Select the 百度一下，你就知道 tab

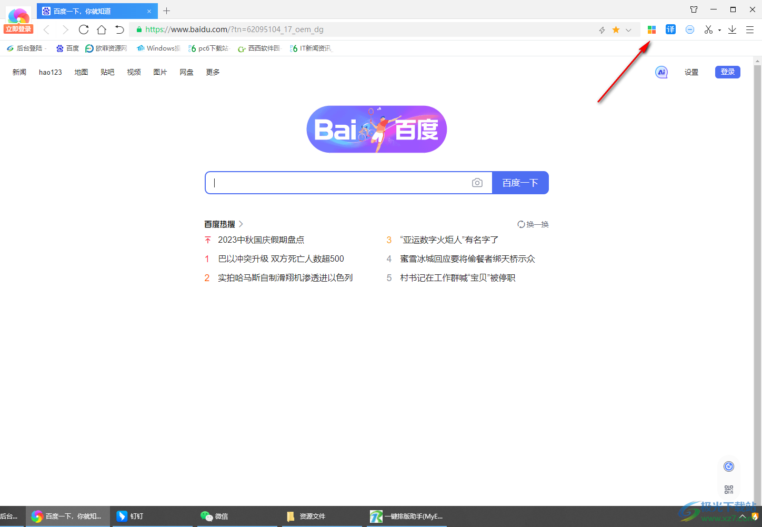coord(97,11)
